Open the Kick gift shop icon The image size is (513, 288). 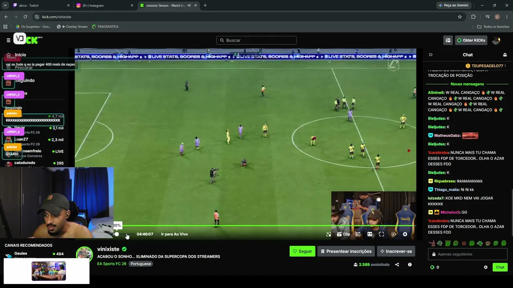448,40
